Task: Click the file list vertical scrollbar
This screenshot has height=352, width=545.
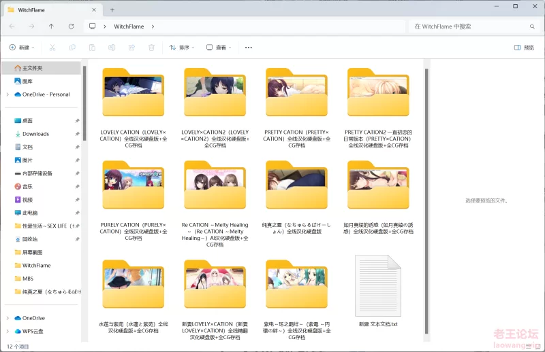Action: pos(426,201)
